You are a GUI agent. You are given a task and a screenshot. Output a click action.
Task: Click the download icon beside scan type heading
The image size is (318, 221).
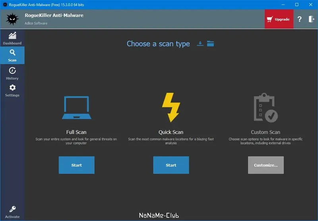200,44
